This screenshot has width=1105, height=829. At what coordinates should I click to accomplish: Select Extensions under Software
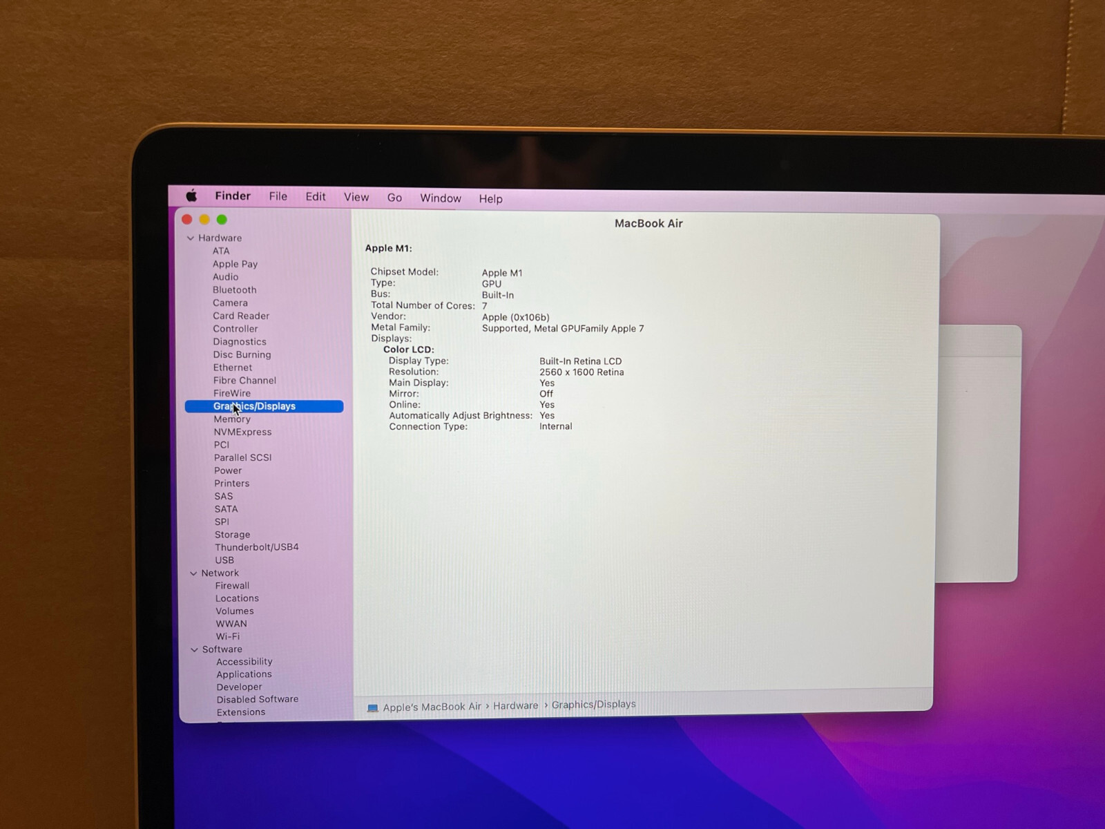coord(241,712)
